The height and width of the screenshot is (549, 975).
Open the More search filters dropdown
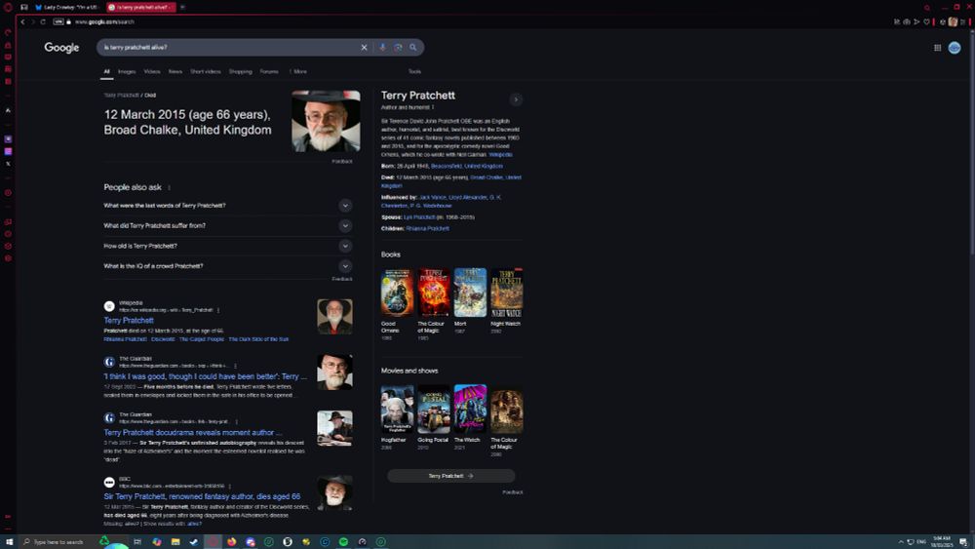[x=297, y=71]
